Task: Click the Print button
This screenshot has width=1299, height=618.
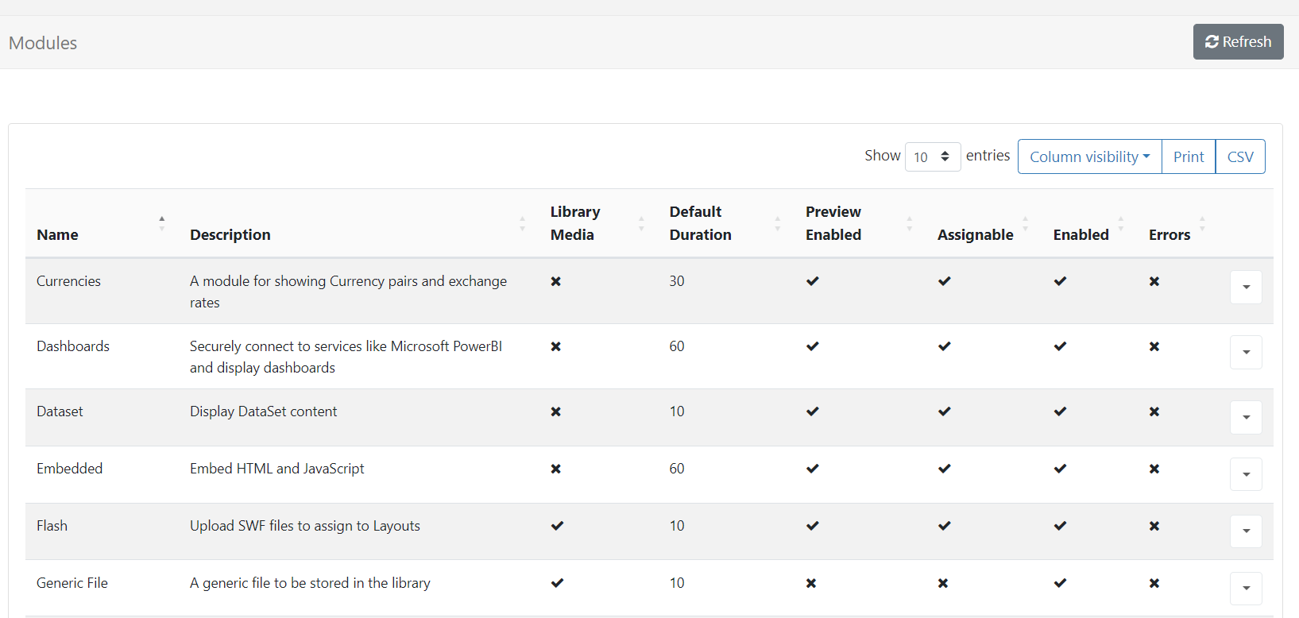Action: [x=1188, y=156]
